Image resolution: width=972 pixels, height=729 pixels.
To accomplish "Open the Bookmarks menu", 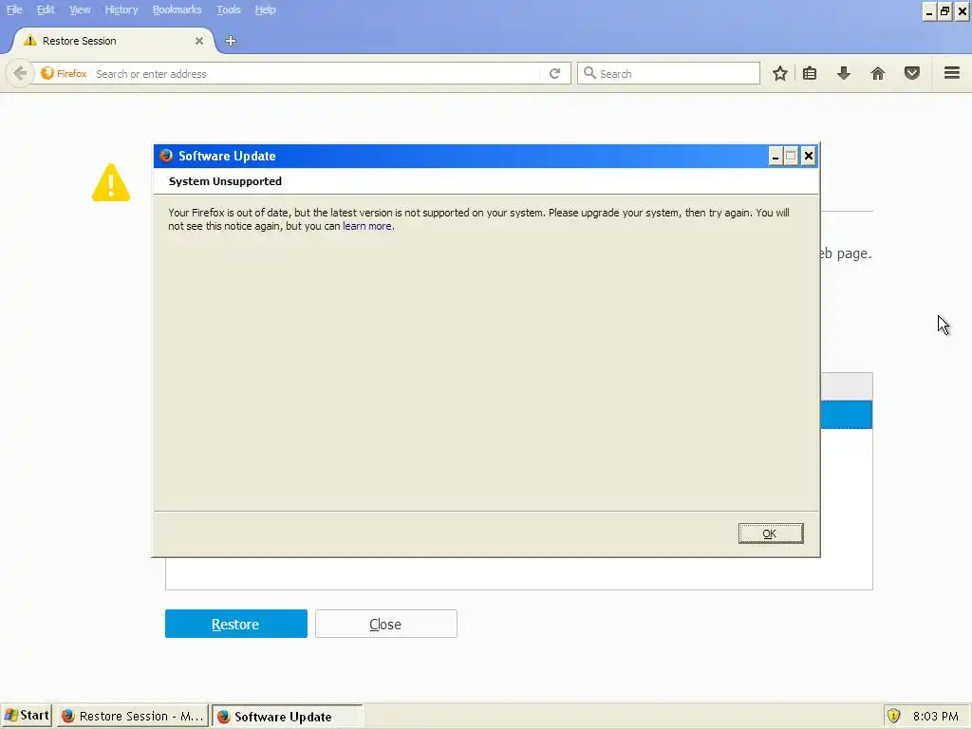I will coord(178,9).
